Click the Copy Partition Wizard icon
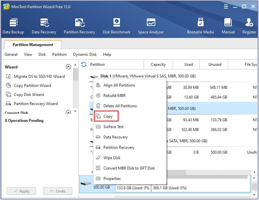 point(8,85)
